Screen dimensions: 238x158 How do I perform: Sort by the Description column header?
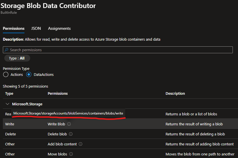click(175, 93)
